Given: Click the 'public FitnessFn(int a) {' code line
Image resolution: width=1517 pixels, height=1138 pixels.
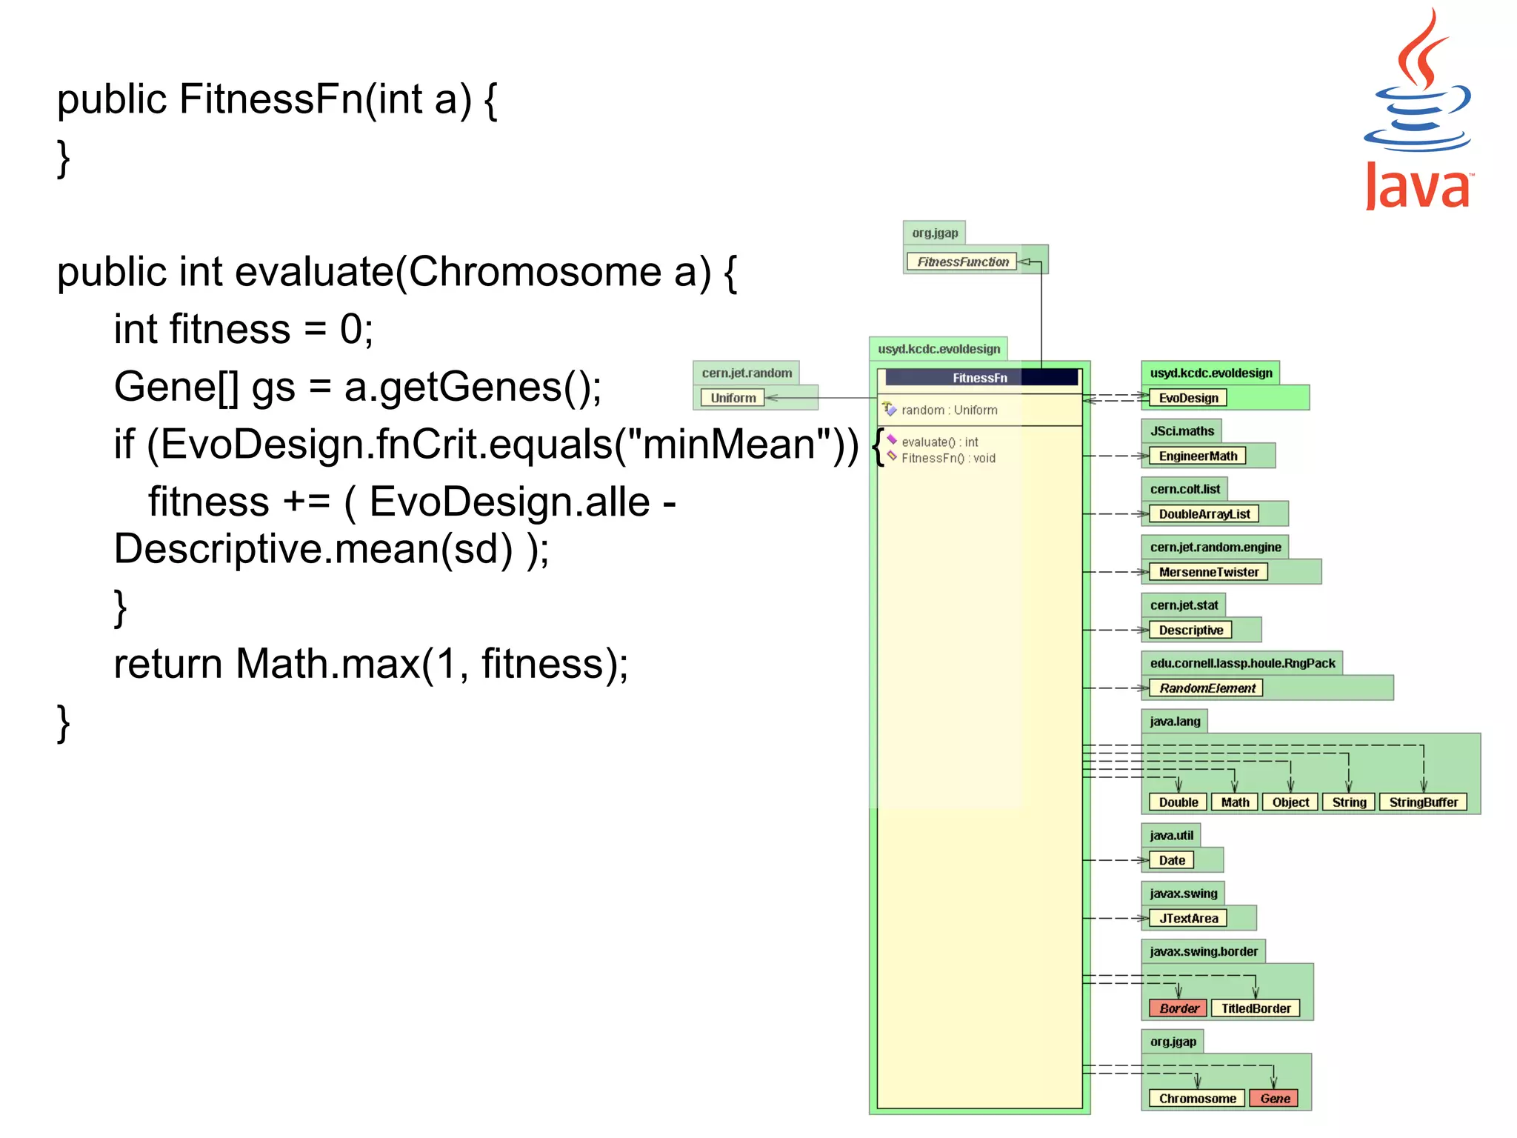Looking at the screenshot, I should [x=277, y=100].
